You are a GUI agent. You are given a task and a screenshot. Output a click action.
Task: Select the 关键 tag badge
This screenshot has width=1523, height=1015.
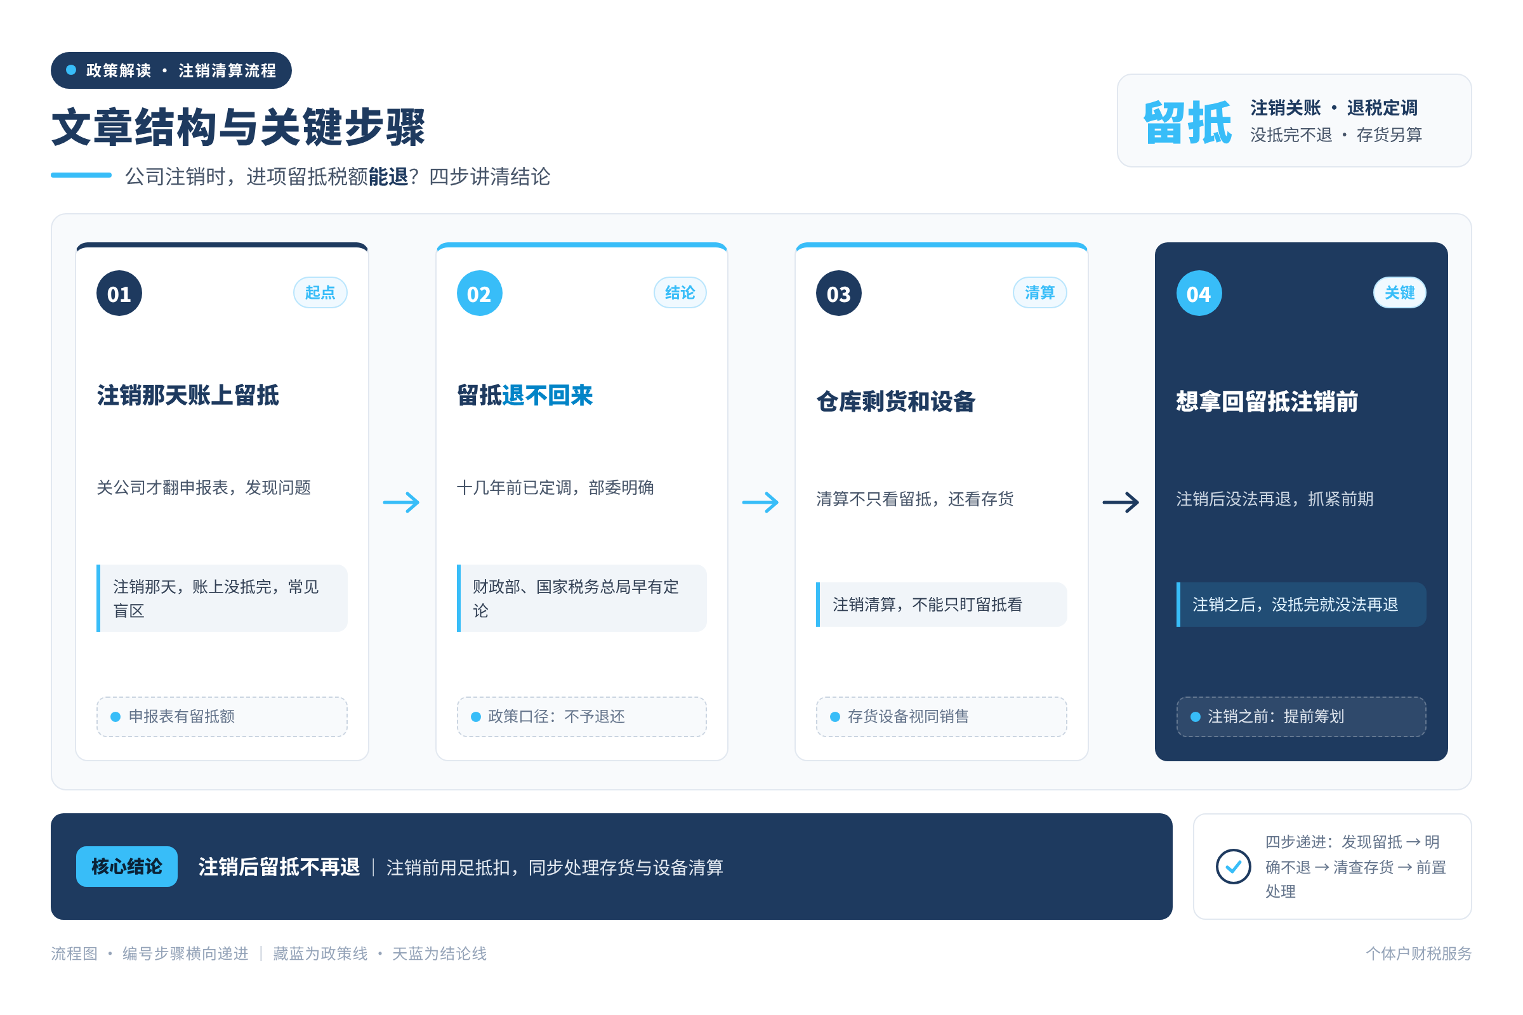1400,292
